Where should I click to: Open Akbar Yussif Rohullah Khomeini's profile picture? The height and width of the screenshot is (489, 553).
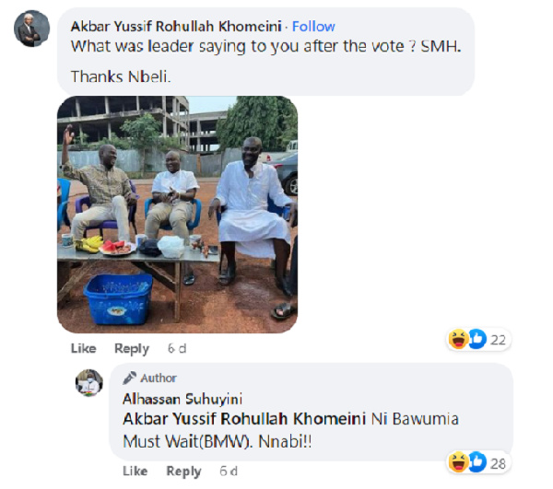point(31,29)
